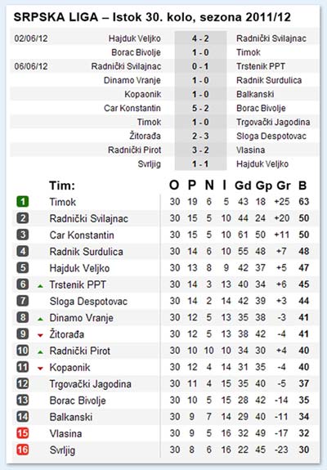Image resolution: width=327 pixels, height=470 pixels.
Task: Click the red rank 15 badge
Action: [22, 433]
